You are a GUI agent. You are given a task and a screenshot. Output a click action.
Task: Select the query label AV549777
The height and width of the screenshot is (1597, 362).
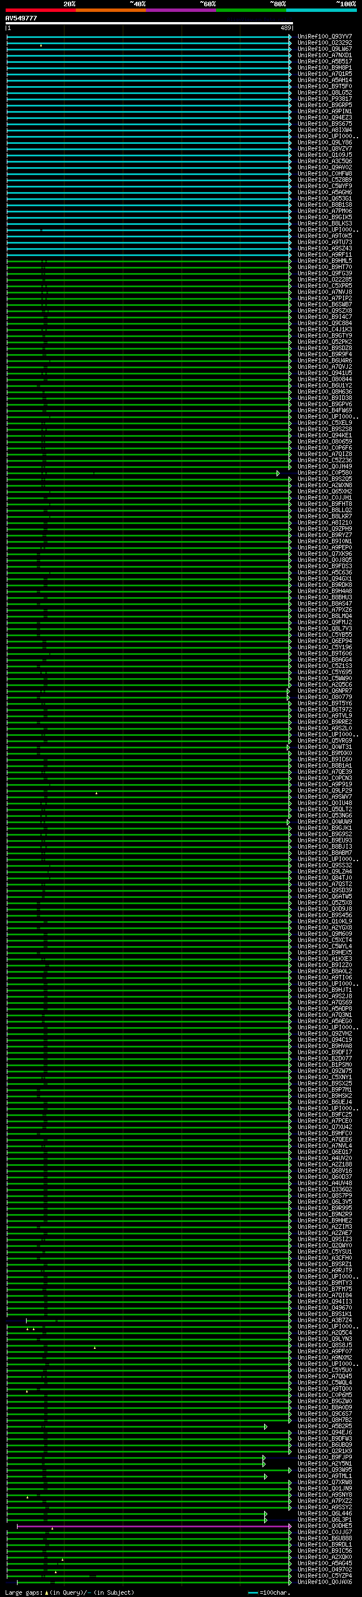coord(21,18)
